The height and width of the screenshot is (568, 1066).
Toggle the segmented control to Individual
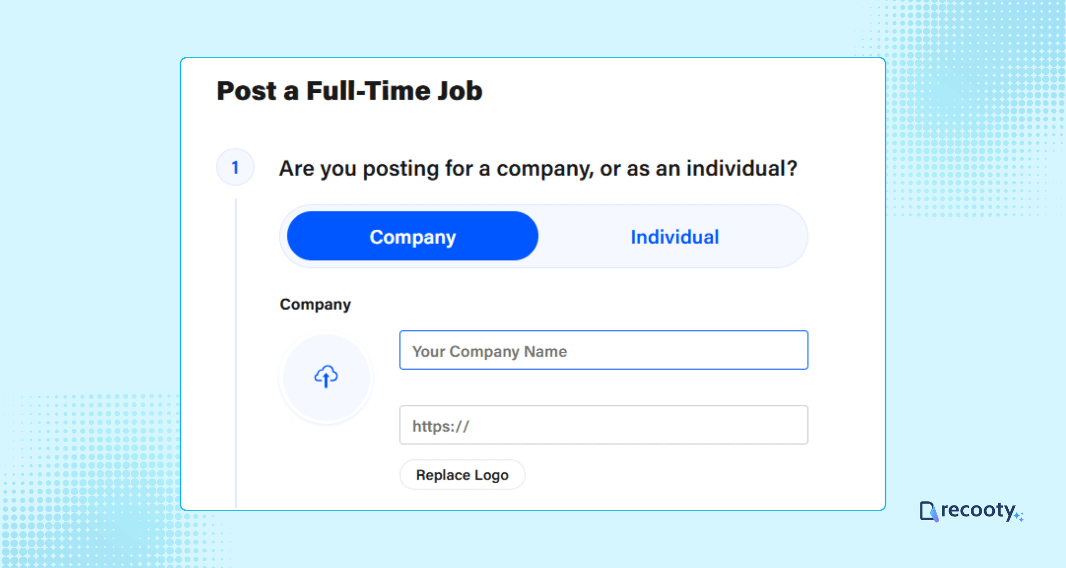[675, 237]
